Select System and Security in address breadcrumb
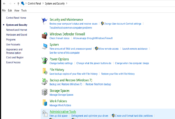 (55, 4)
